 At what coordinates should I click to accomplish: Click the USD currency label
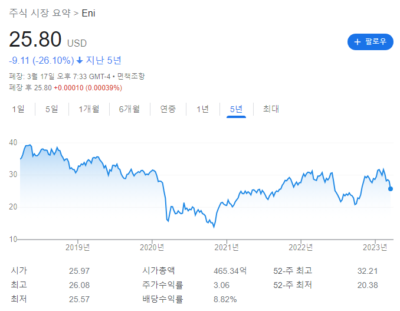click(77, 43)
